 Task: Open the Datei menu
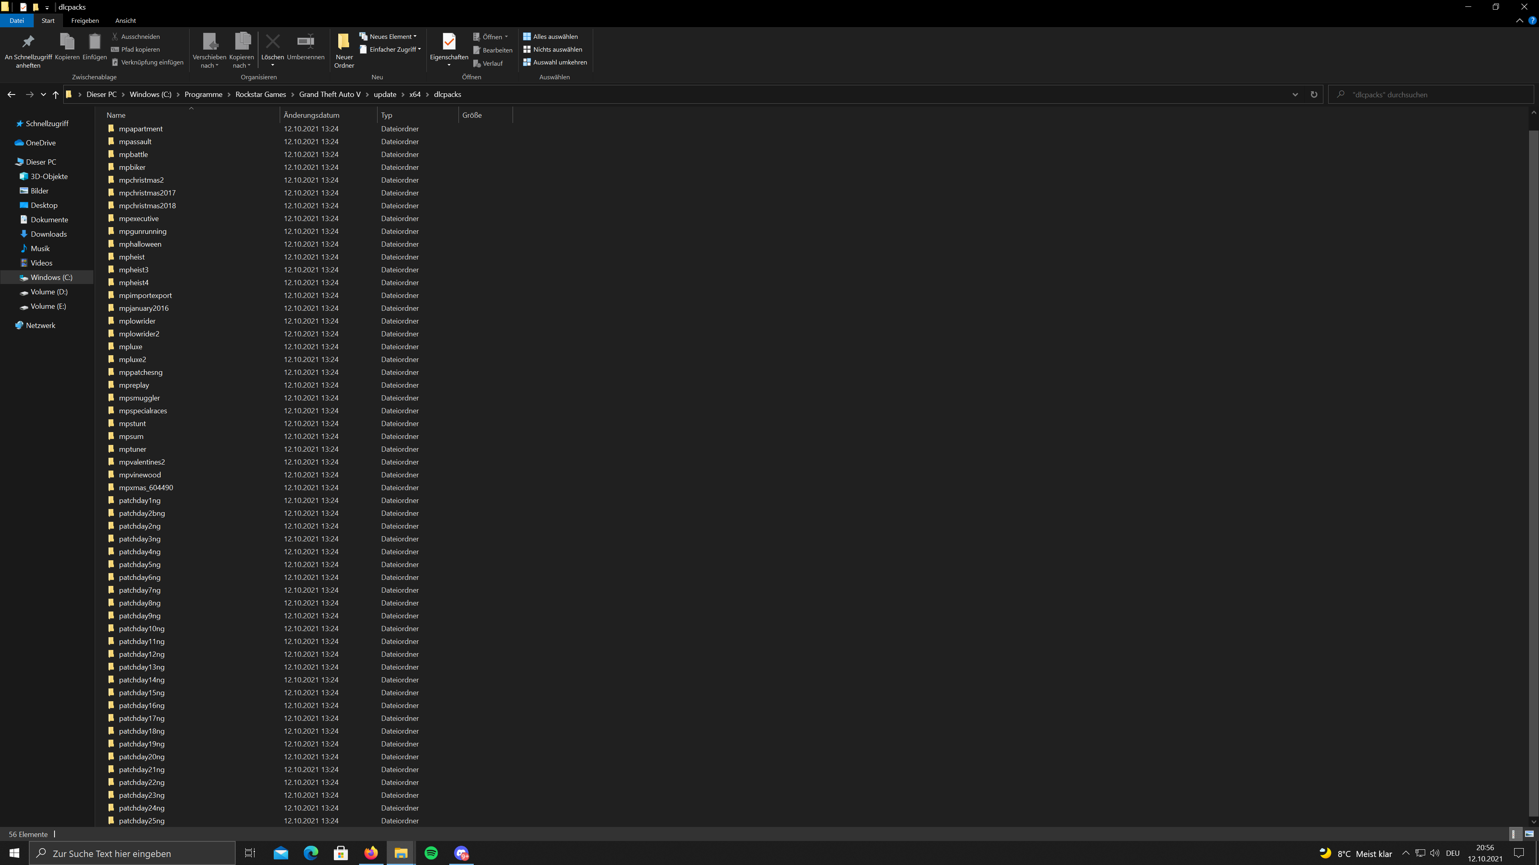(17, 20)
